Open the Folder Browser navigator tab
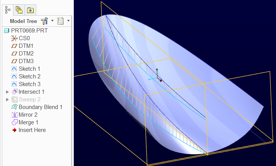 pyautogui.click(x=19, y=10)
